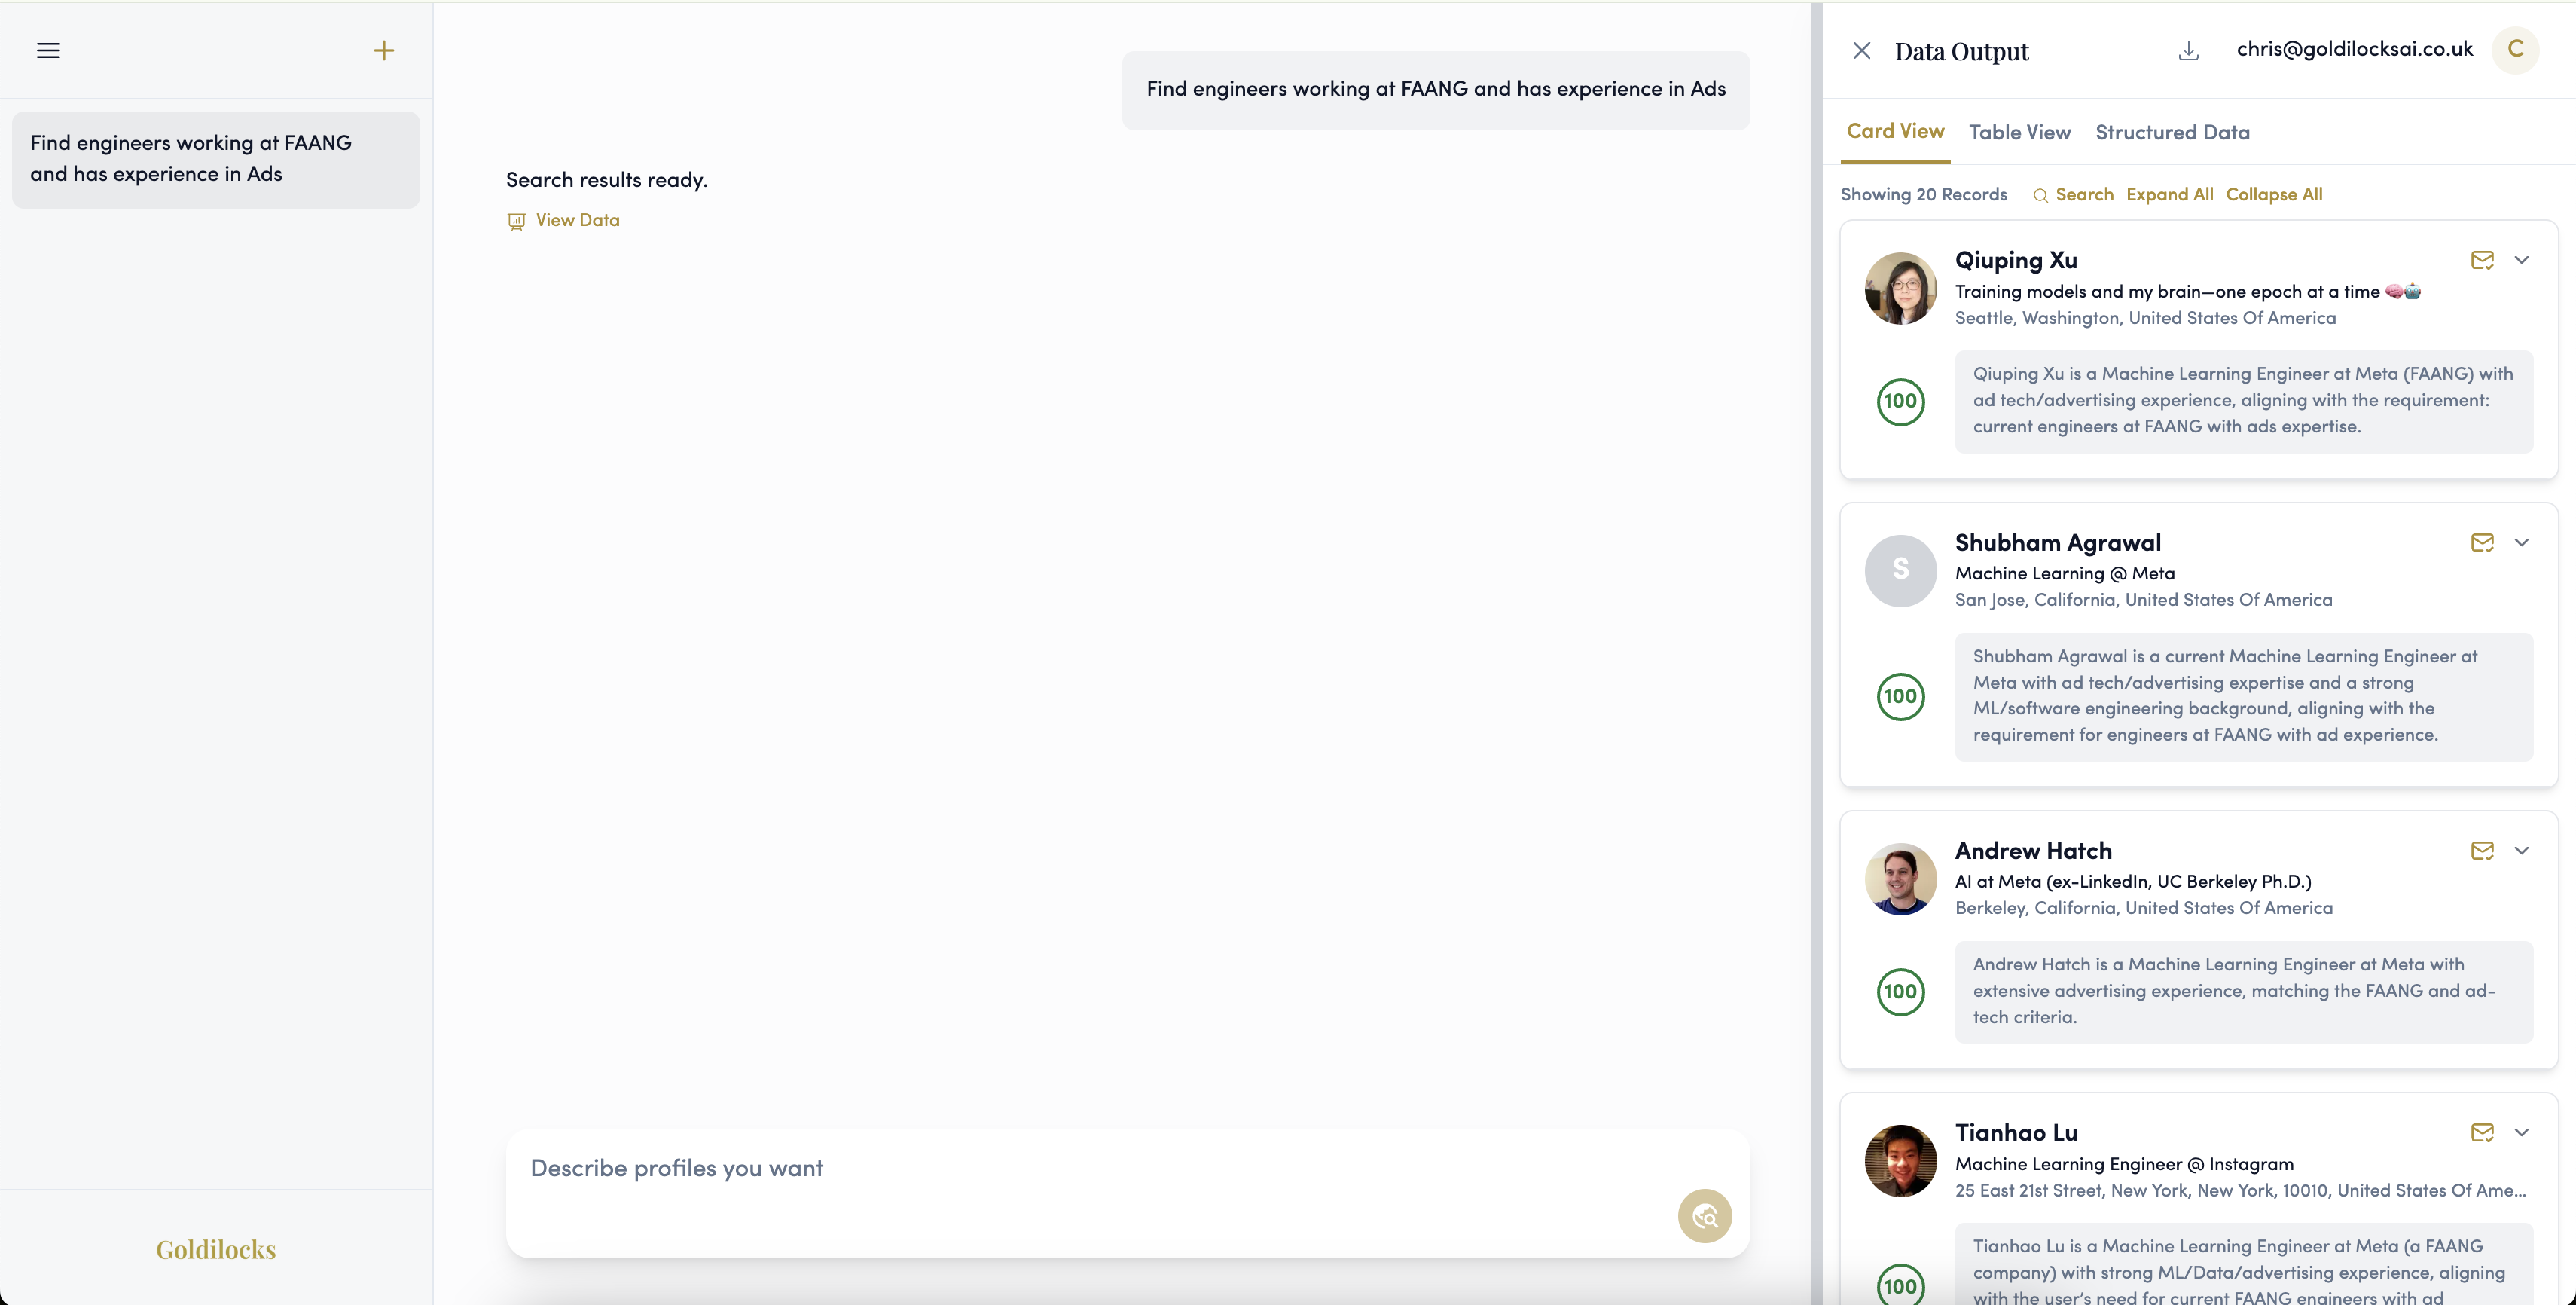Email Andrew Hatch via envelope icon
Image resolution: width=2576 pixels, height=1305 pixels.
click(2482, 850)
